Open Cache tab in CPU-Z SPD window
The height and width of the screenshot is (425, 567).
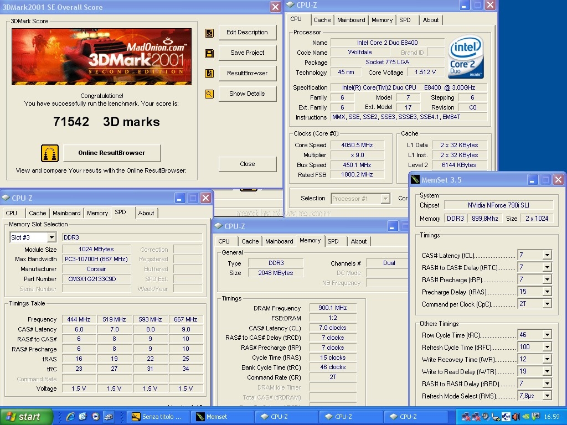click(x=37, y=213)
